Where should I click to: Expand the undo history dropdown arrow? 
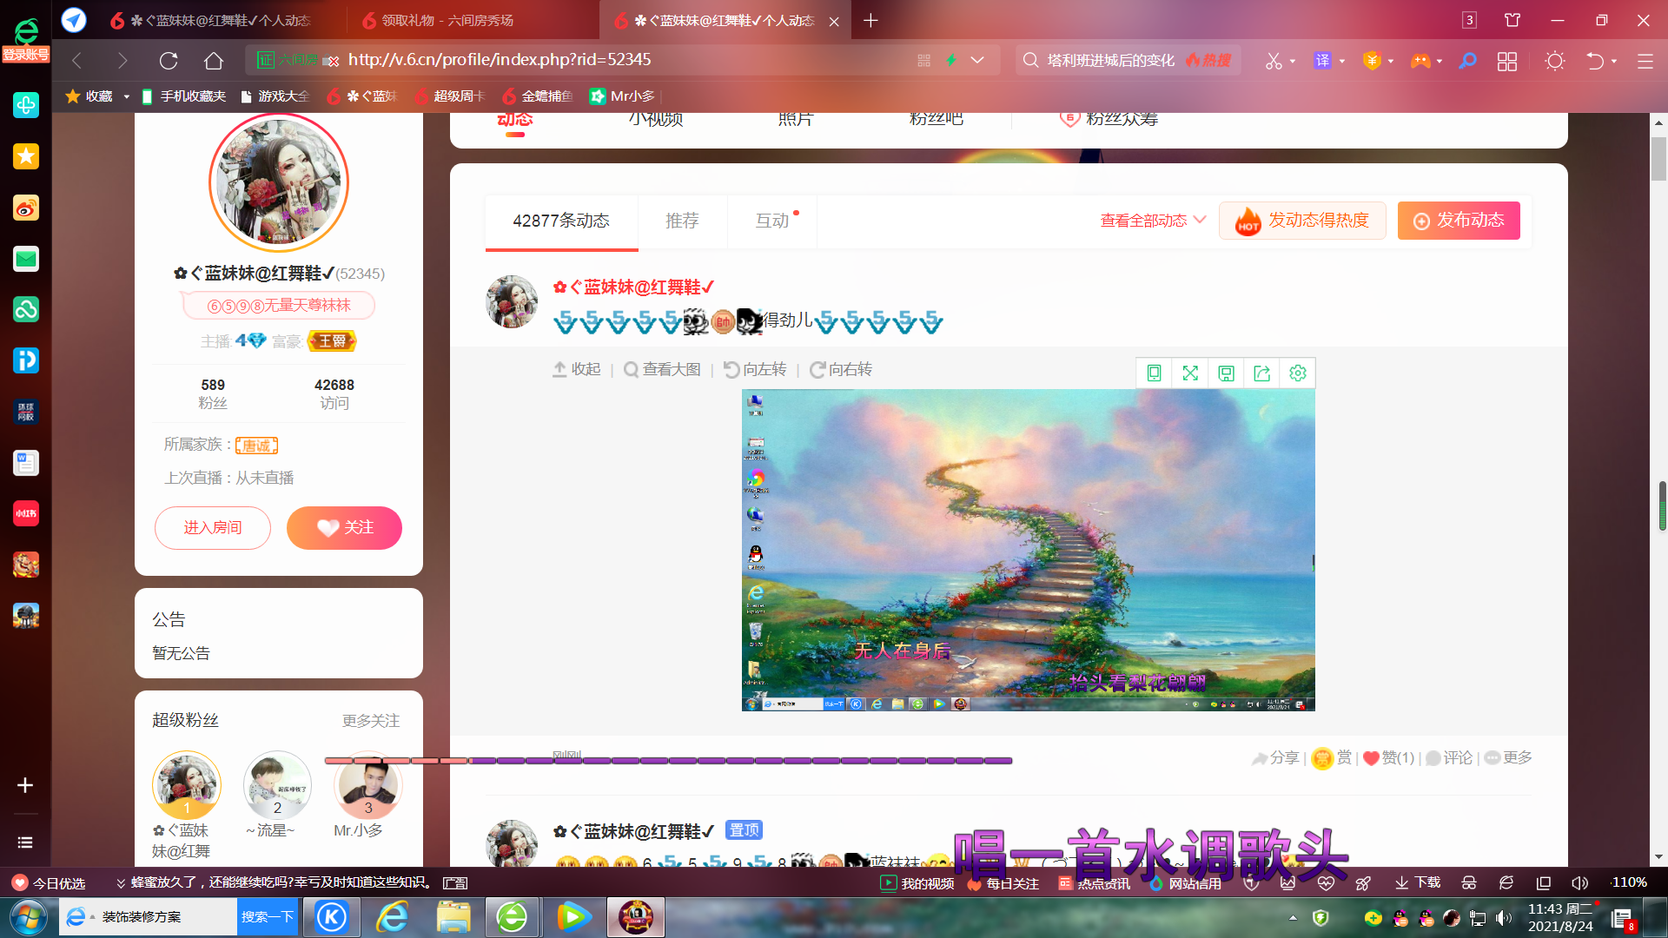1614,62
